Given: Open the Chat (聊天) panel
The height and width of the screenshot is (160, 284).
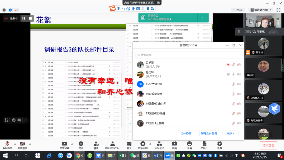Looking at the screenshot, I should pyautogui.click(x=129, y=144).
